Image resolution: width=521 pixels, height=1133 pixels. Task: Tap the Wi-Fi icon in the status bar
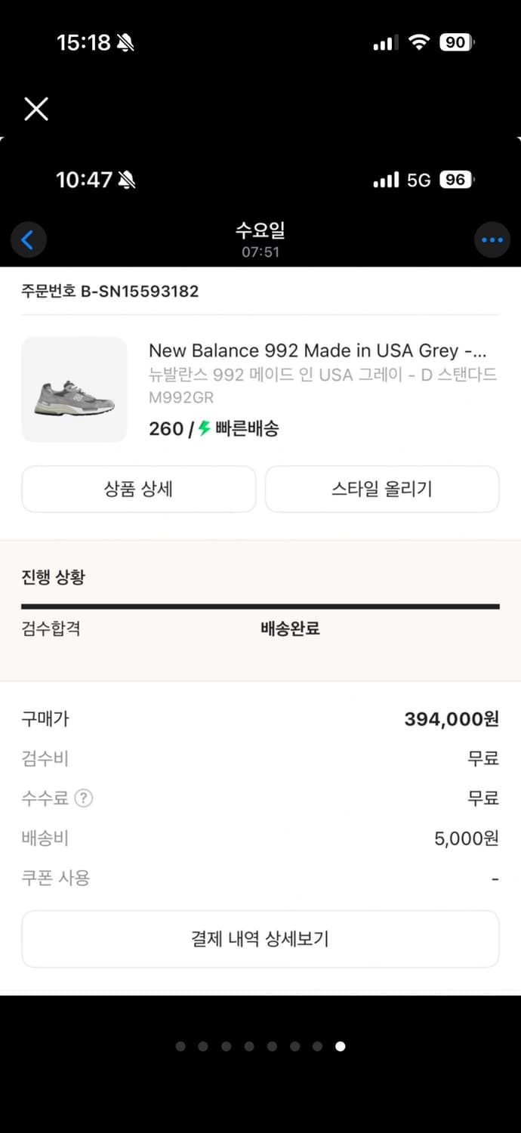point(421,42)
